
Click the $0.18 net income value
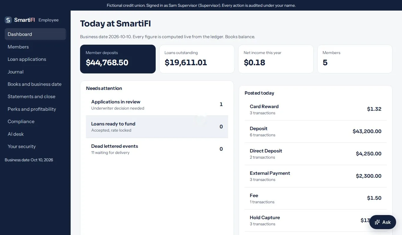[255, 63]
